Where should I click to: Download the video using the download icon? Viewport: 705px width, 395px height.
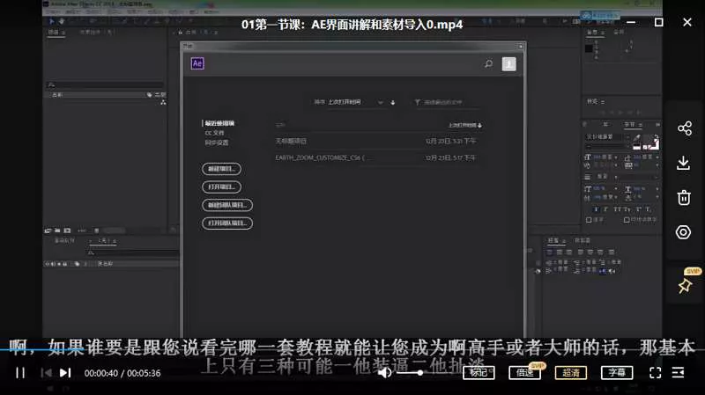(x=684, y=163)
